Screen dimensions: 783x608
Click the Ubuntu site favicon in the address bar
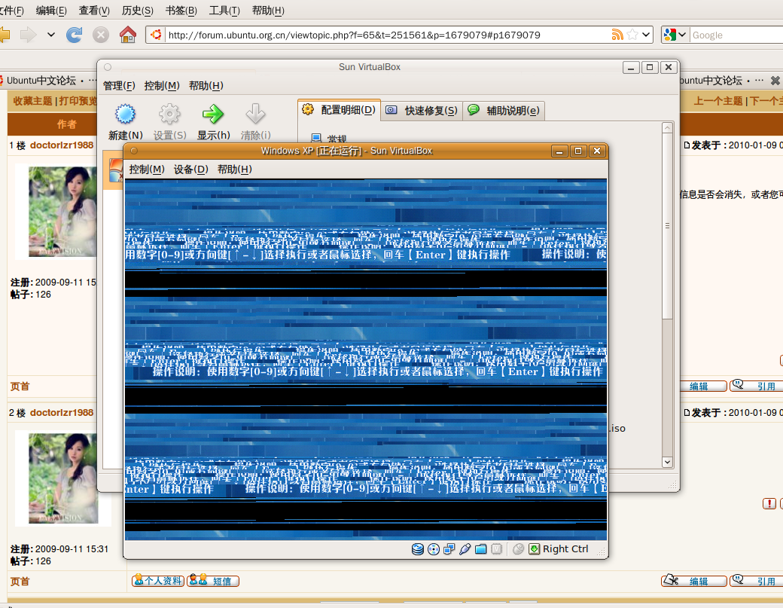click(x=157, y=35)
